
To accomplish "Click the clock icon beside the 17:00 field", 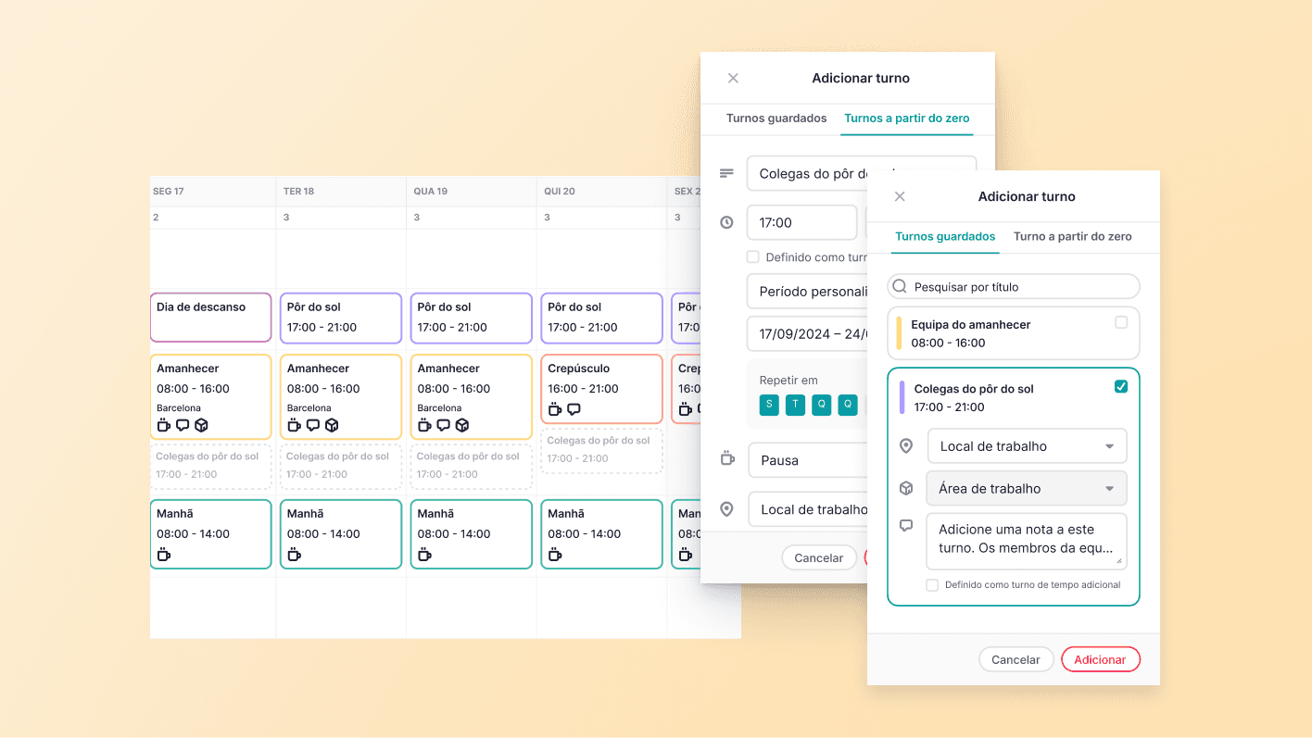I will pyautogui.click(x=726, y=222).
